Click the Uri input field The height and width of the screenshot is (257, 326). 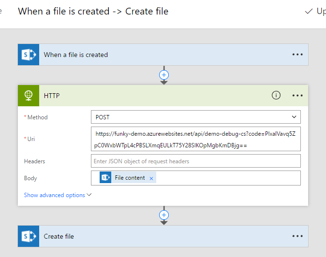(x=195, y=139)
